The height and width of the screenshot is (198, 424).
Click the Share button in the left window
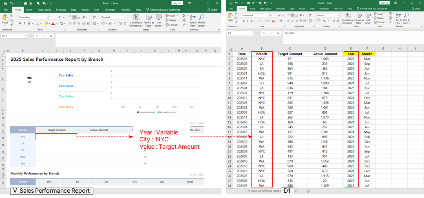[212, 9]
